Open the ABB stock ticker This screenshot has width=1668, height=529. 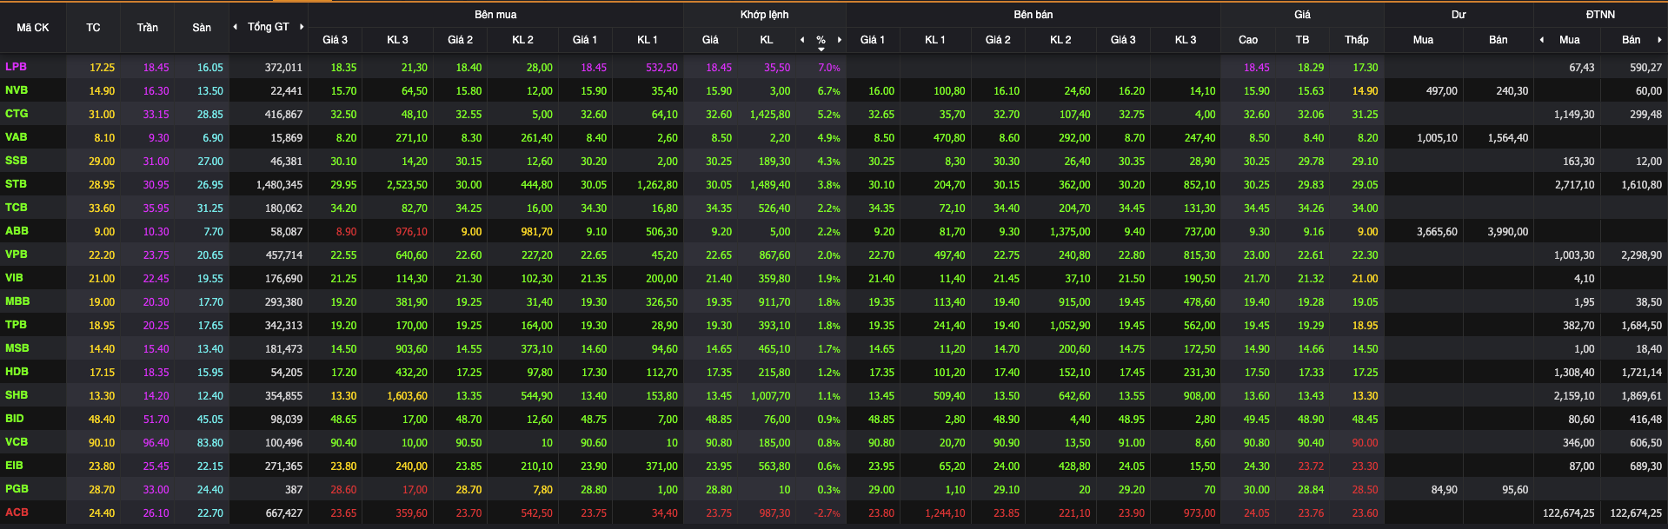click(x=17, y=231)
